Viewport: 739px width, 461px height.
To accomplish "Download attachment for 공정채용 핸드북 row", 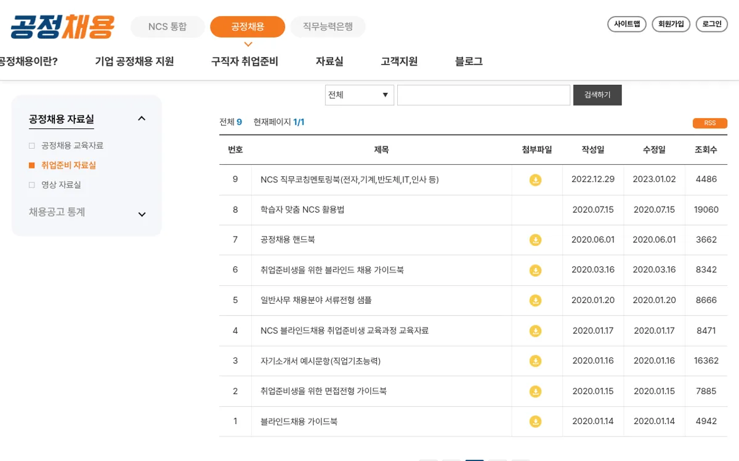I will point(536,240).
